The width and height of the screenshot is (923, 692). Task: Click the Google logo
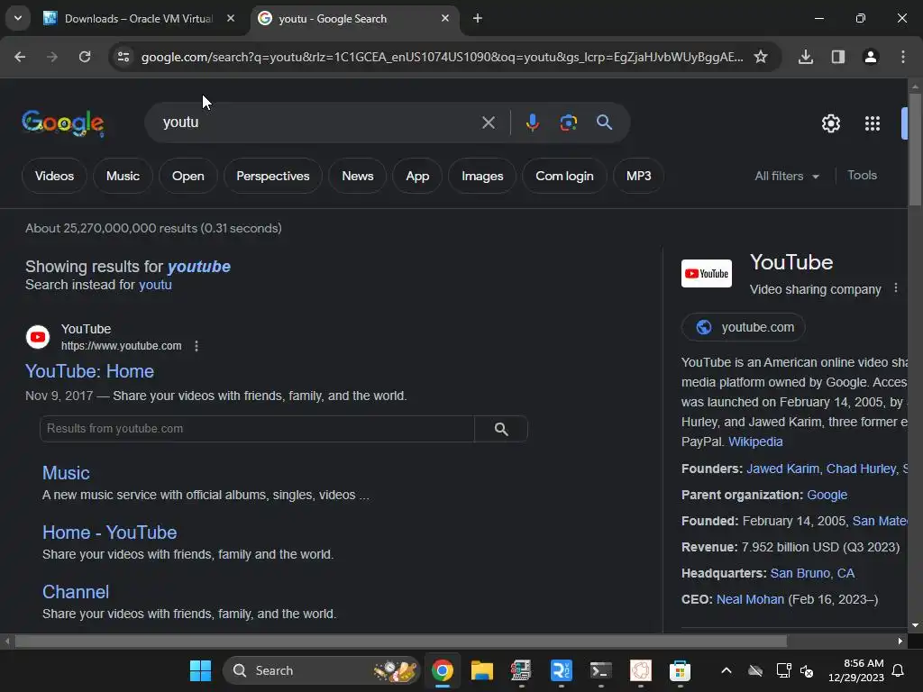pyautogui.click(x=63, y=123)
